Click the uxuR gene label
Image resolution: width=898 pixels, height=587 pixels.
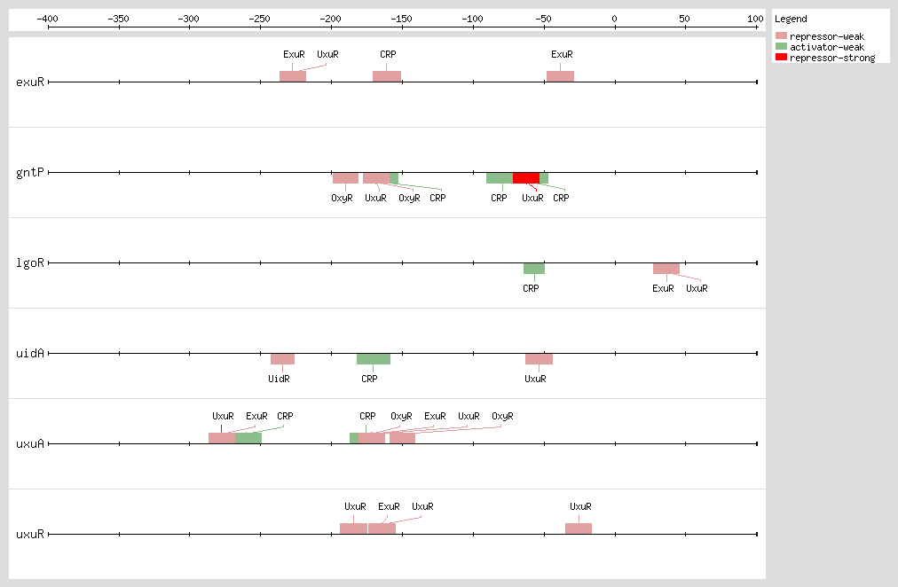30,534
